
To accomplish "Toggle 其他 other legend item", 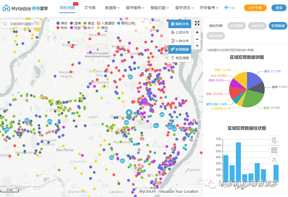I will coord(102,28).
